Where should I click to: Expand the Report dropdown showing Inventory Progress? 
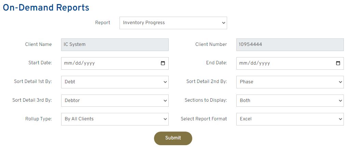[x=173, y=23]
